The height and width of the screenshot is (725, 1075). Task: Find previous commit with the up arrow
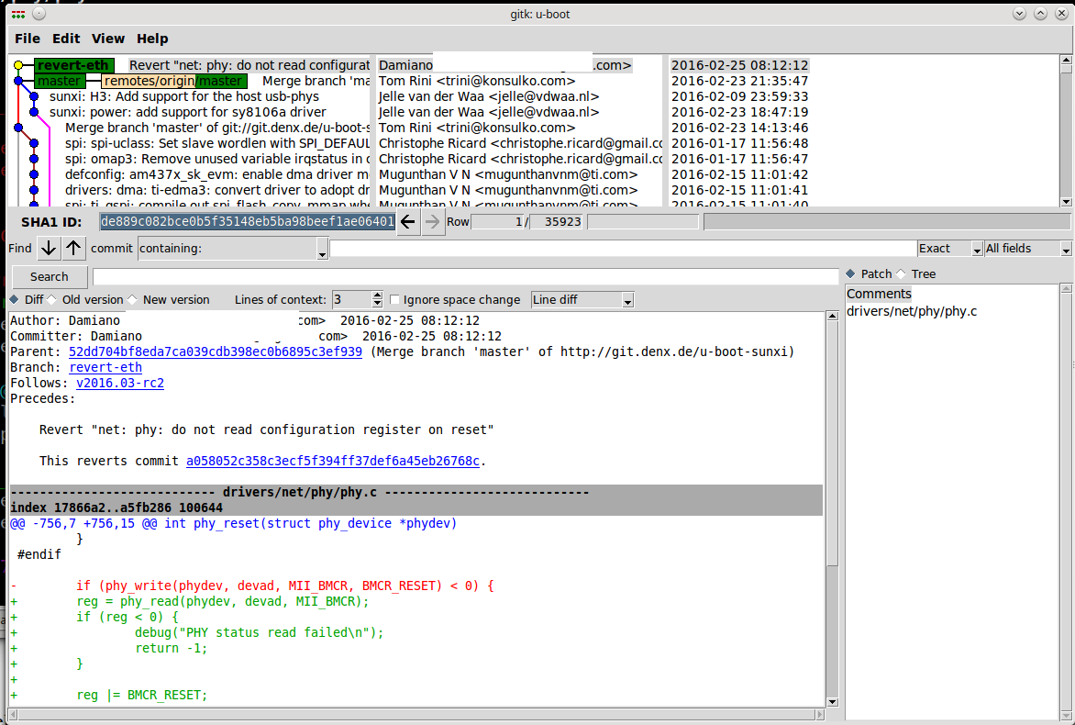(73, 249)
